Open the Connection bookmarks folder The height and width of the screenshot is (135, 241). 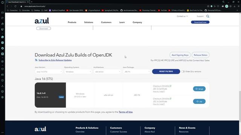click(12, 10)
